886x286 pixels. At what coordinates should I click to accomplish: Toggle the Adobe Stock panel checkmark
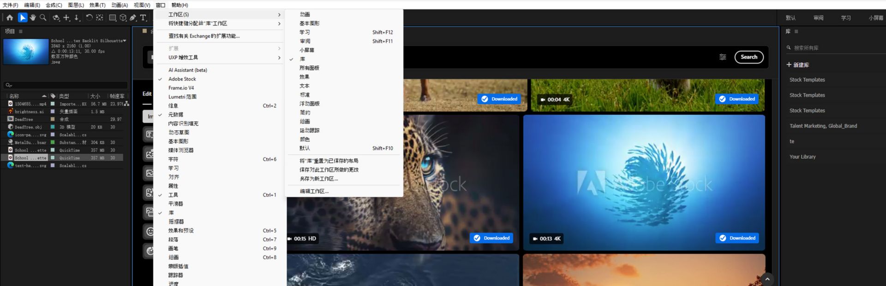(160, 79)
